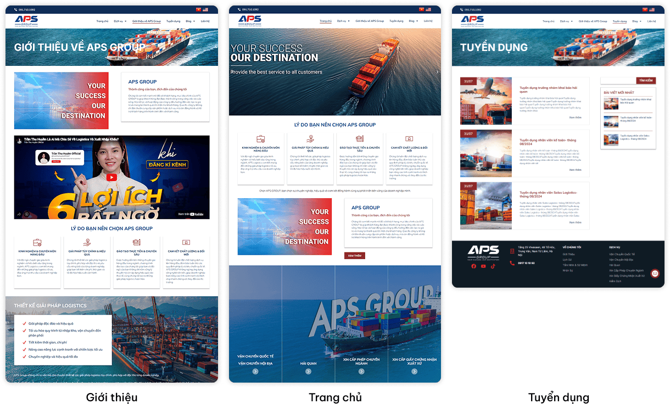
Task: Open Lịch Sử link in footer
Action: 567,260
